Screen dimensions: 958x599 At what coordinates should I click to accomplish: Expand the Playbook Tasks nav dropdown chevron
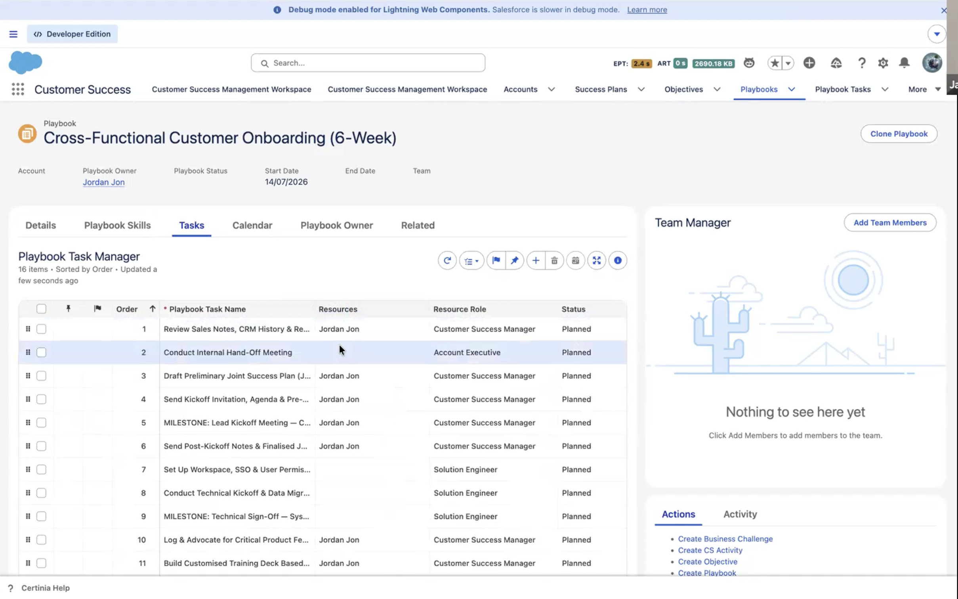click(x=885, y=89)
